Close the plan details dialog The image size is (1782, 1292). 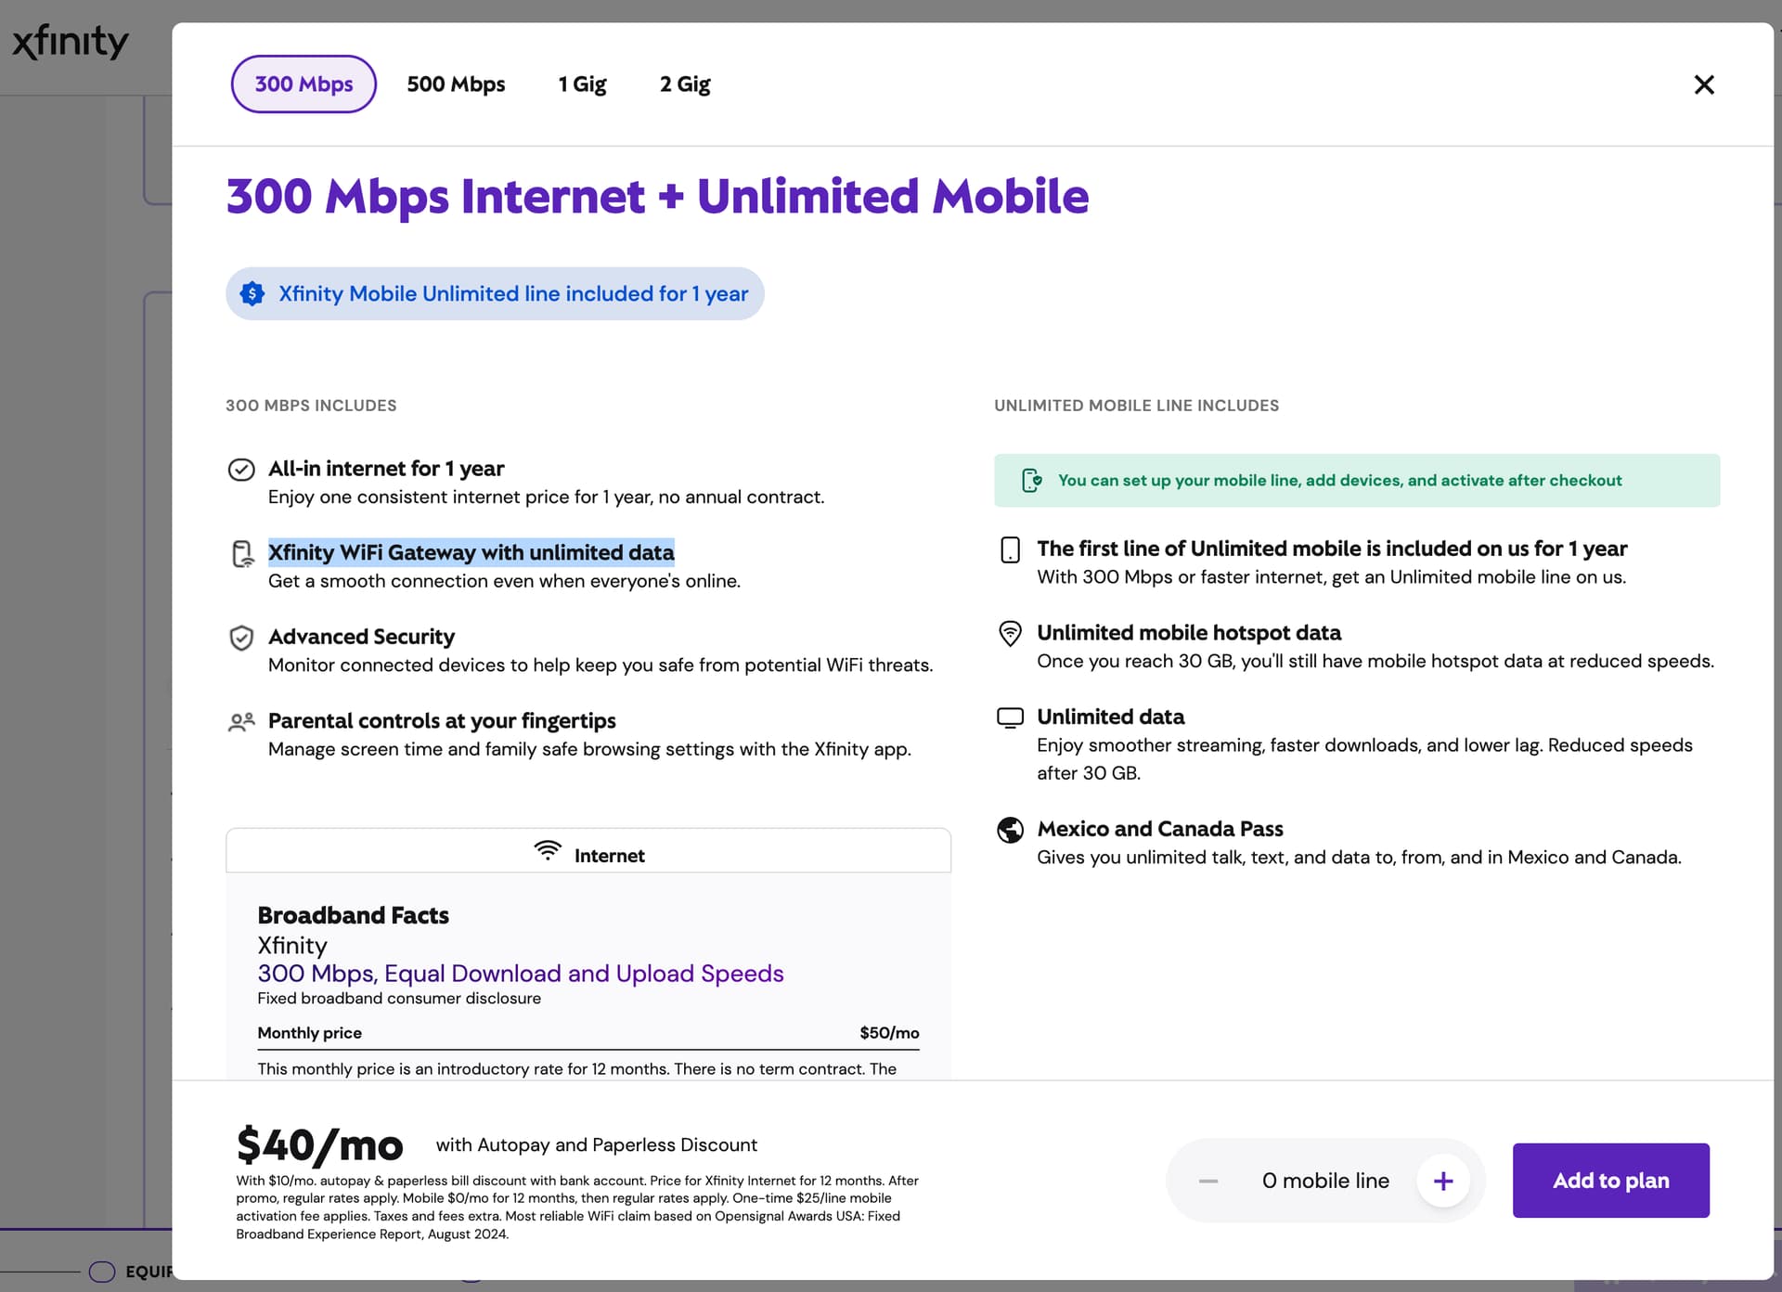1704,84
